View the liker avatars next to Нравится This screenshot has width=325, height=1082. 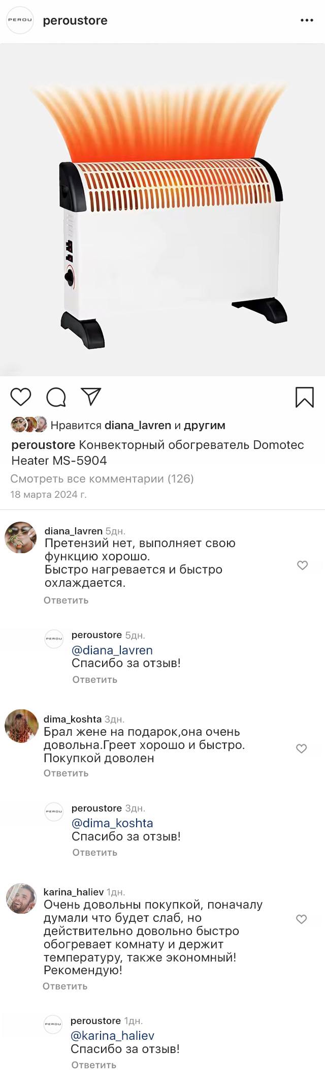[29, 425]
